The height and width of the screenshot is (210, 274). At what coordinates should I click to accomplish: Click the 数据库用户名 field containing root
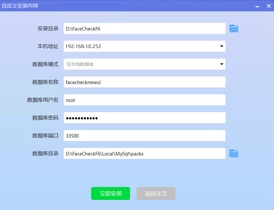pos(144,100)
